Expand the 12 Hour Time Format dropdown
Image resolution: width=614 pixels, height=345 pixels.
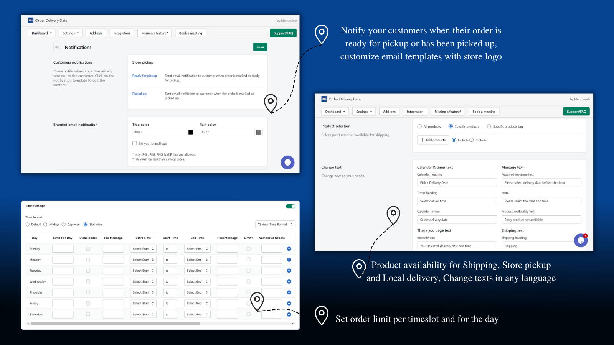click(275, 225)
